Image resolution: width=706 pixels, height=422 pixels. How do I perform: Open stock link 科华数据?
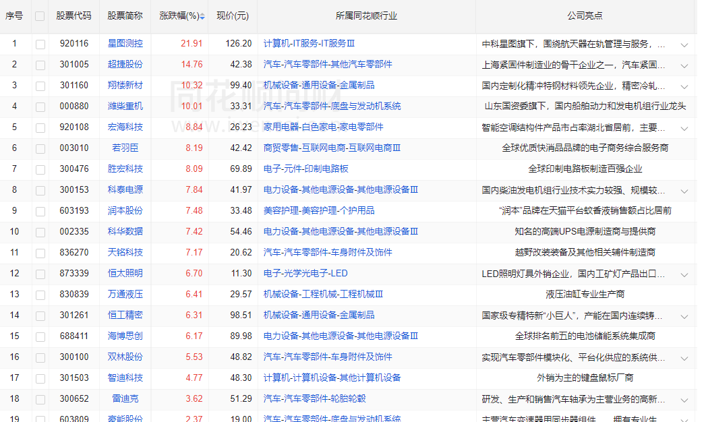125,232
